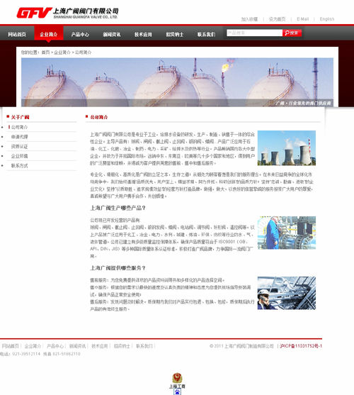This screenshot has height=395, width=354.
Task: Open the 沪ICP备11031752号-1 link
Action: (301, 346)
